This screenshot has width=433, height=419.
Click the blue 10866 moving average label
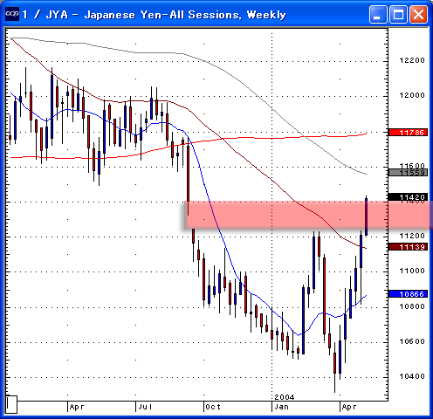pos(409,294)
